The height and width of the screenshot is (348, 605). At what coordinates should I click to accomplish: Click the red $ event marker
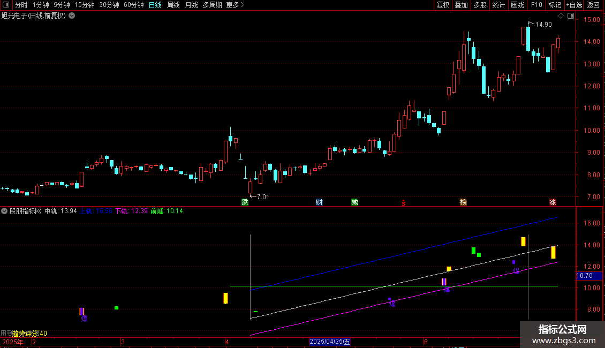pyautogui.click(x=404, y=203)
